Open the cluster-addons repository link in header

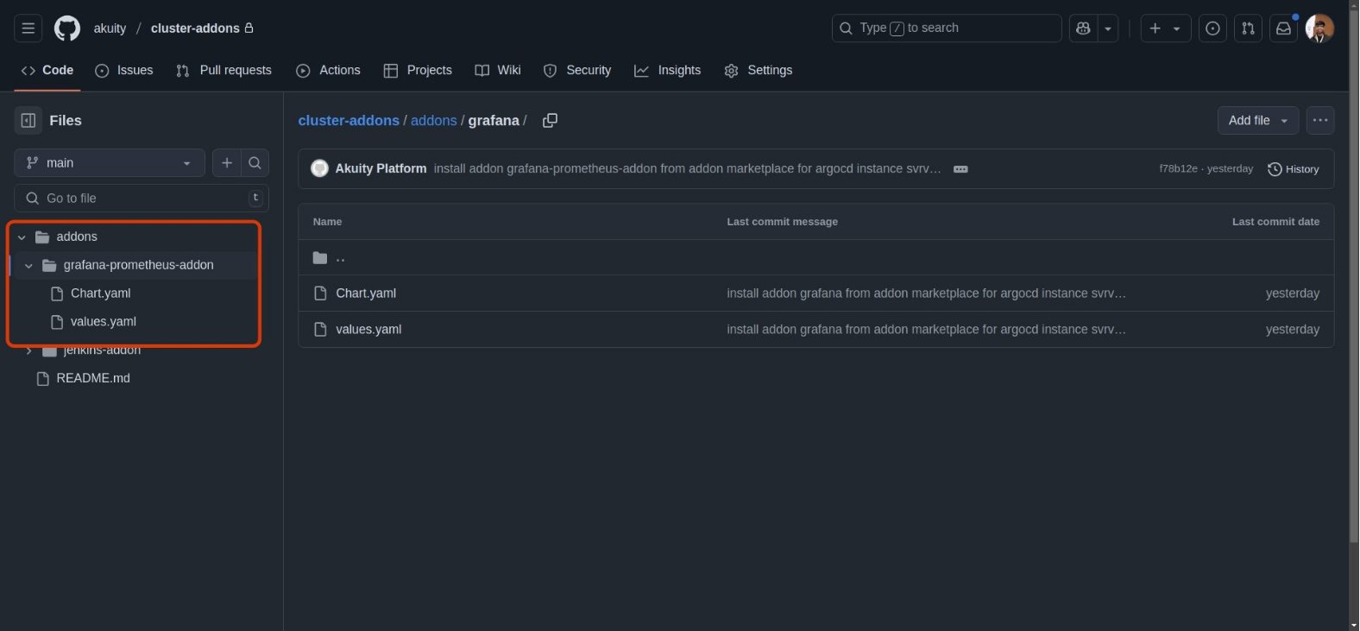click(195, 28)
